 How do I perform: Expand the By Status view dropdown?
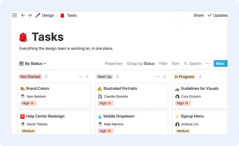coord(33,63)
